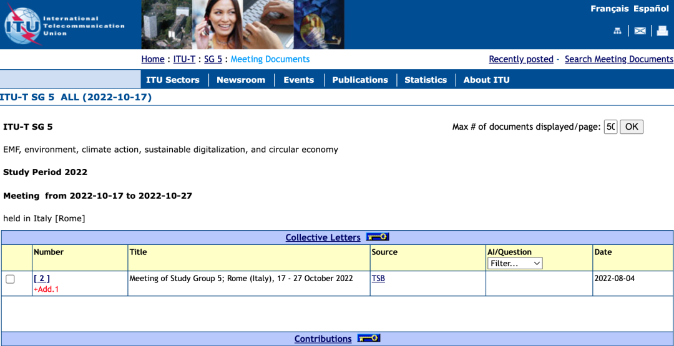
Task: Open About ITU menu item
Action: click(487, 80)
